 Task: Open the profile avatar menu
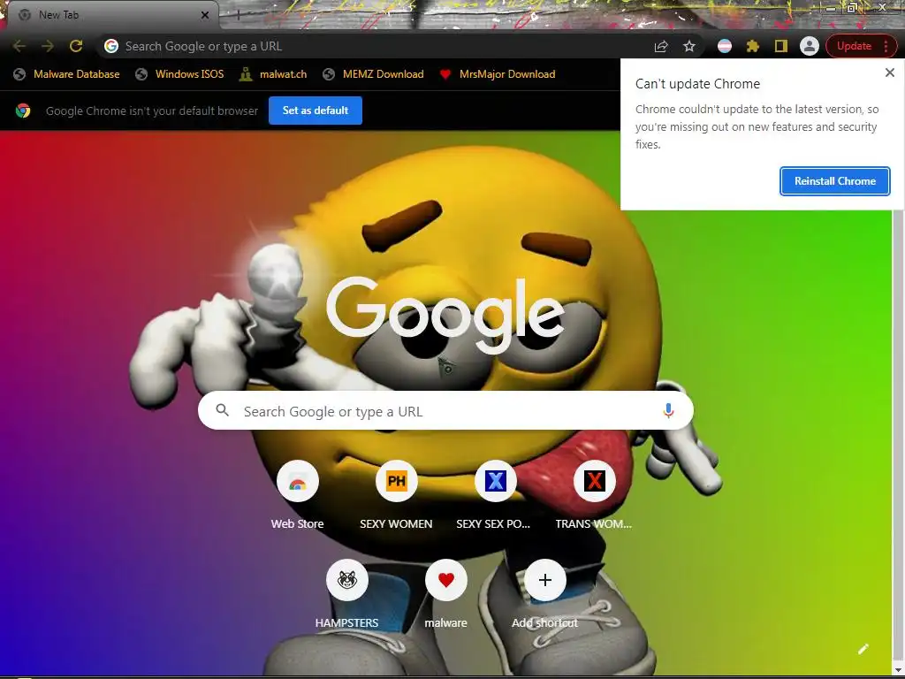810,46
